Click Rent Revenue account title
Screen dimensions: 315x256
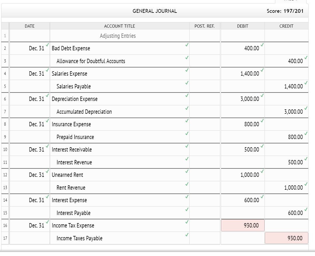point(71,188)
